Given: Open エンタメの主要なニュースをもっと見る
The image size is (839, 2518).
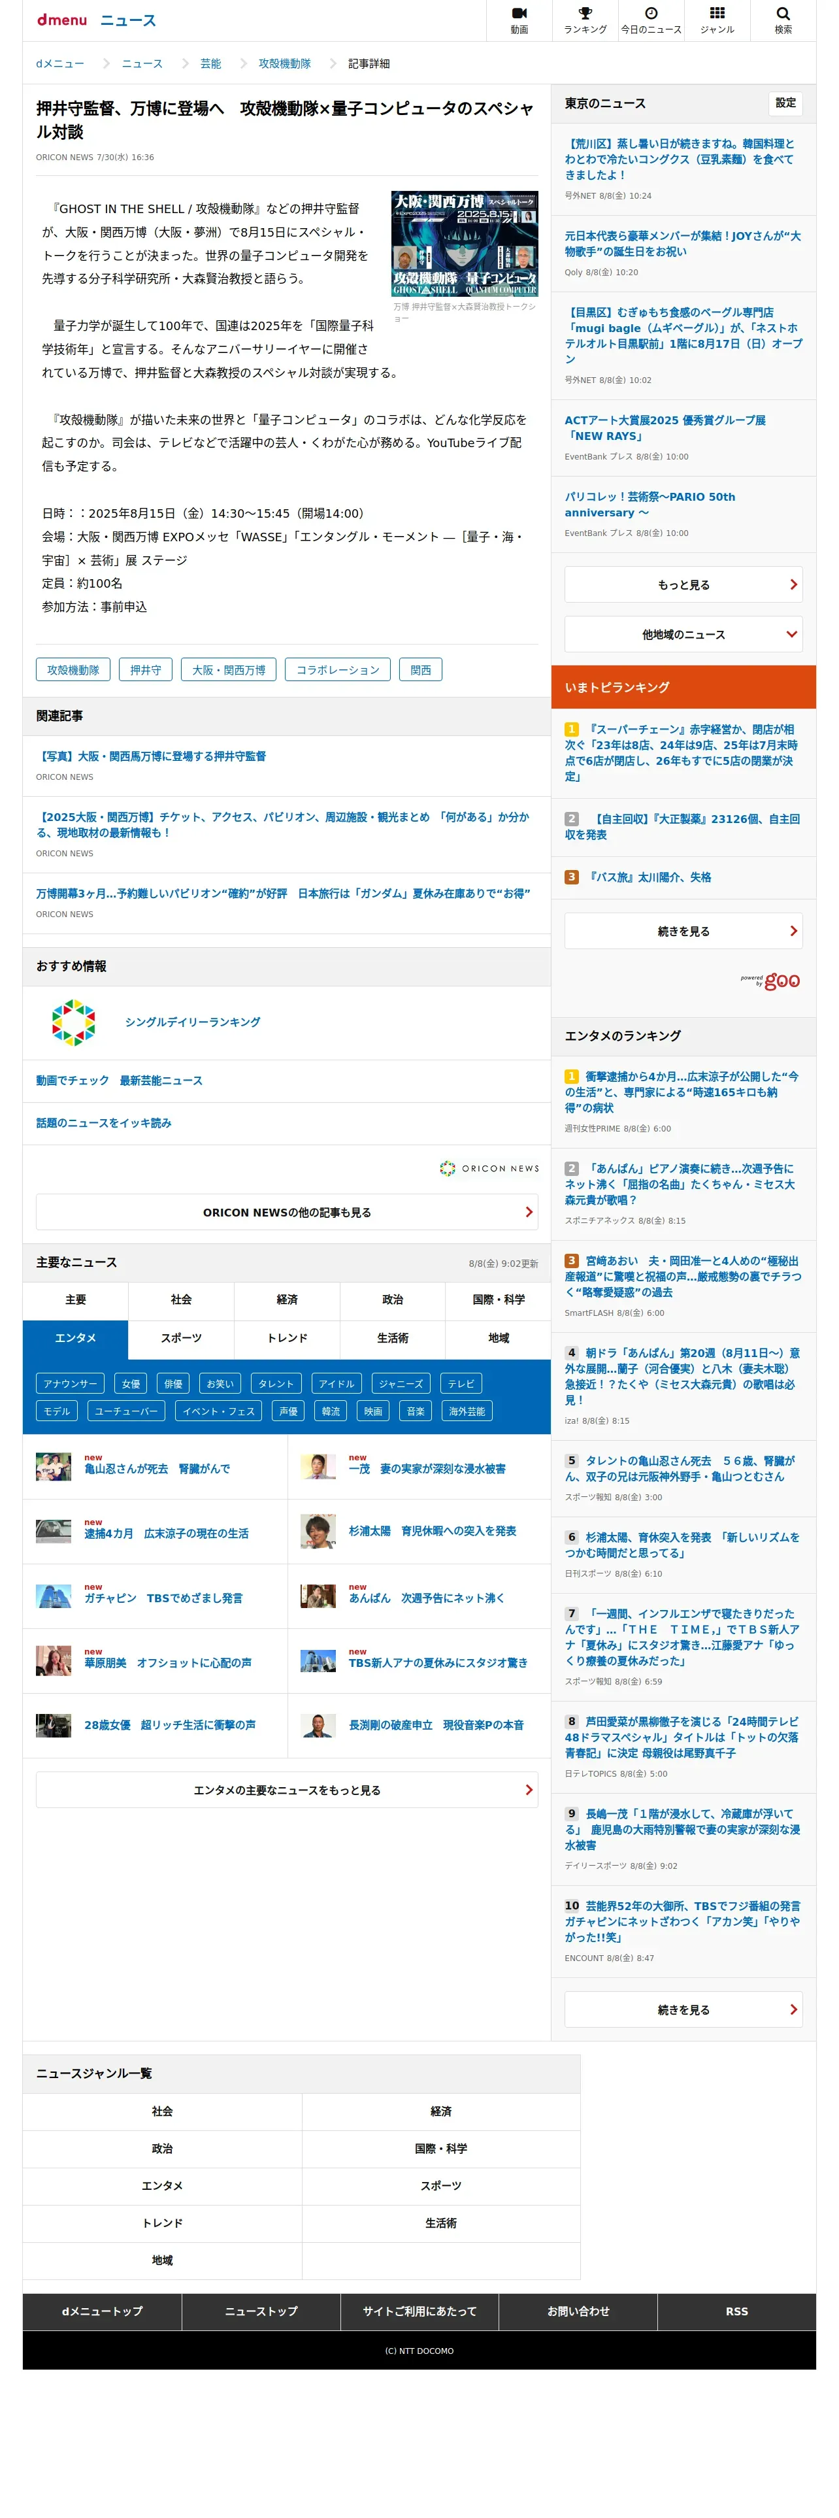Looking at the screenshot, I should [x=286, y=1790].
